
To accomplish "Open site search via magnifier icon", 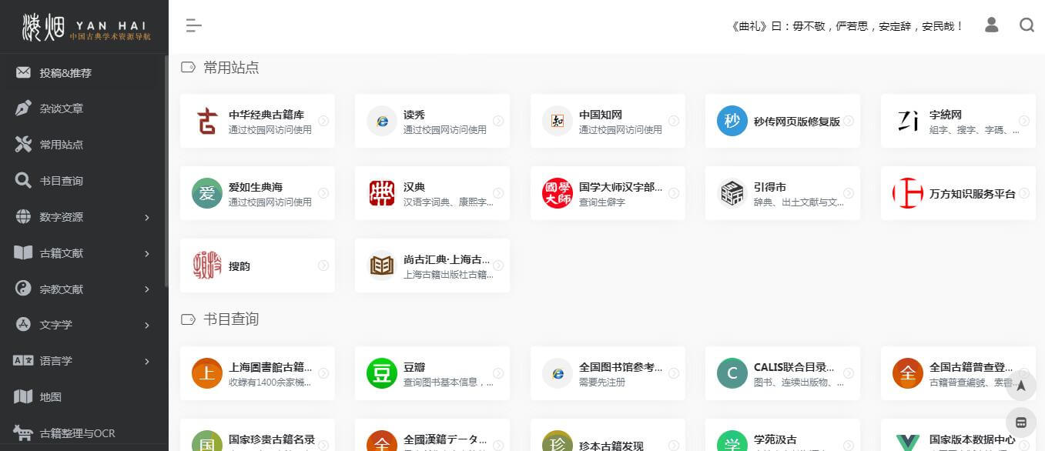I will point(1027,25).
